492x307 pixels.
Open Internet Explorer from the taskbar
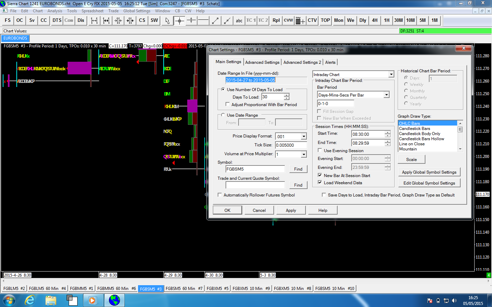point(30,300)
